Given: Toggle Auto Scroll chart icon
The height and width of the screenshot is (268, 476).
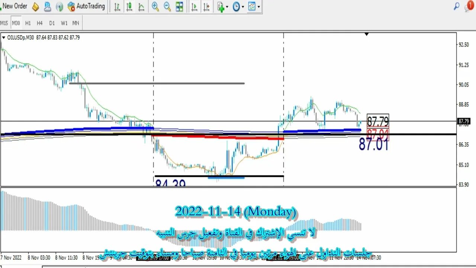Looking at the screenshot, I should 194,6.
